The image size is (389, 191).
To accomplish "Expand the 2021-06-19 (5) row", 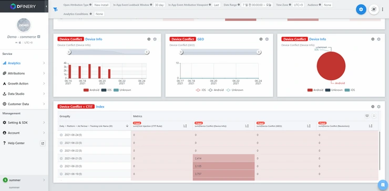I will (61, 174).
